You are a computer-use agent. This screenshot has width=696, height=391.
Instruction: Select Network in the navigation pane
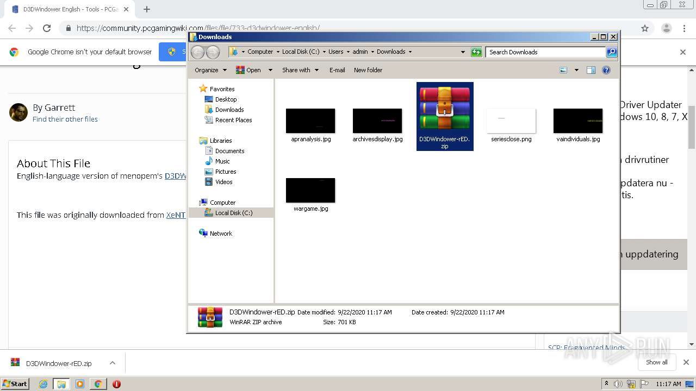pos(221,234)
